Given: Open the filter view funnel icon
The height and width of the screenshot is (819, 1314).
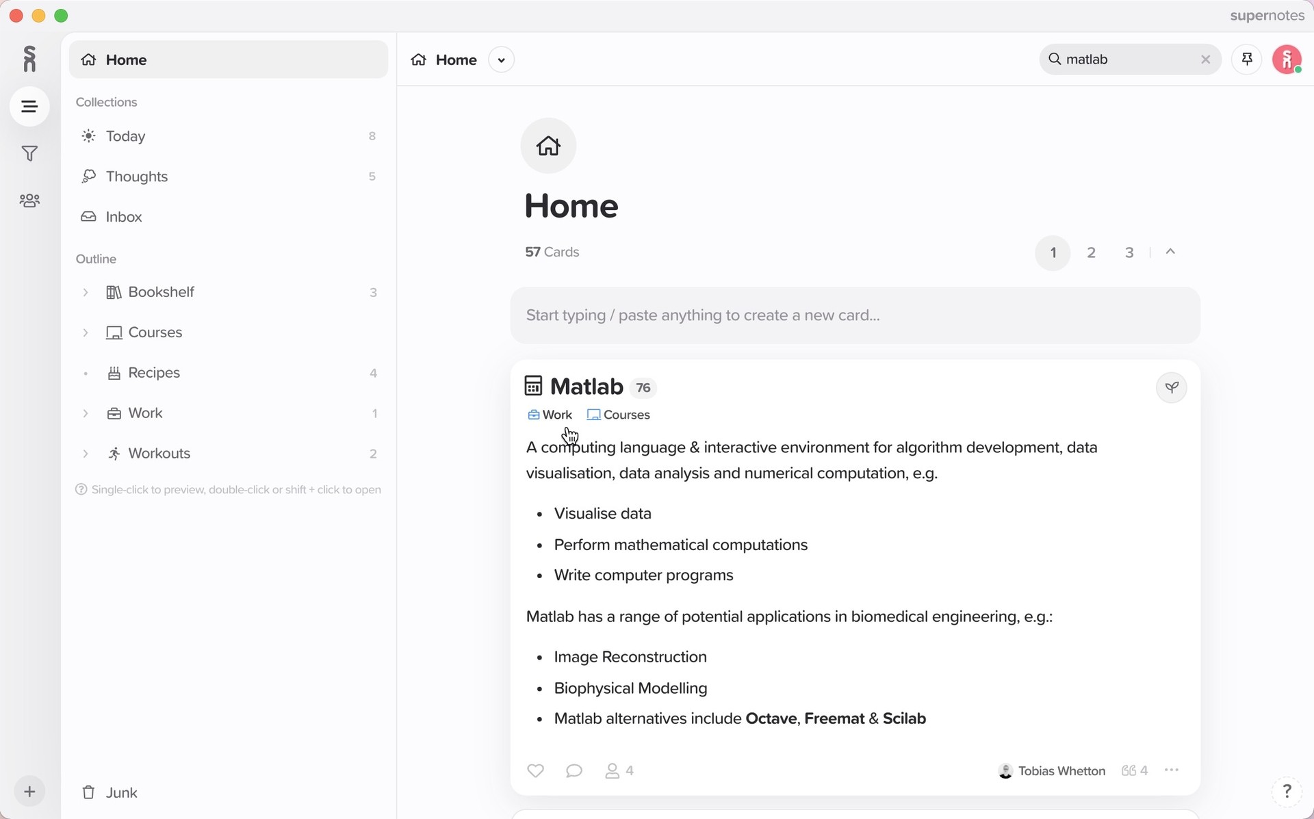Looking at the screenshot, I should coord(29,154).
